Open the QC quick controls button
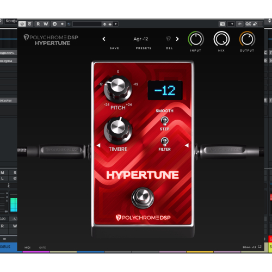Viewport: 272px width, 272px height. point(248,24)
